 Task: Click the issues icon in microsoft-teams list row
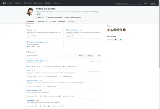coord(38,86)
